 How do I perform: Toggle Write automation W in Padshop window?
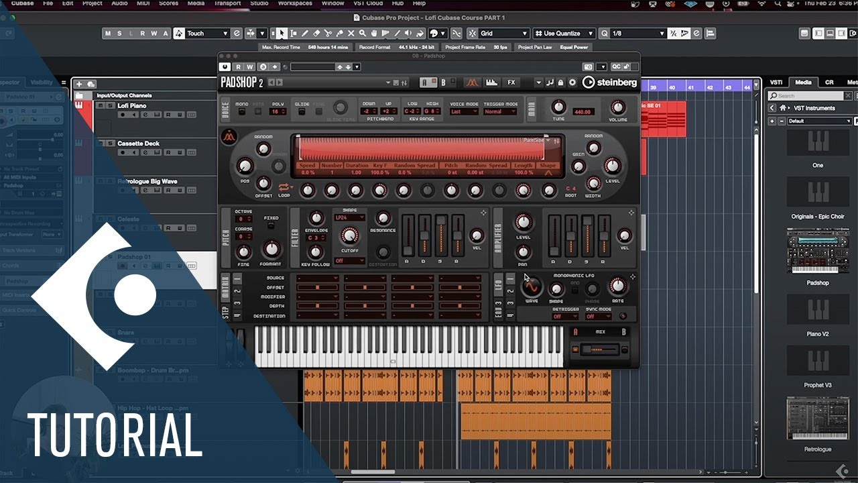click(251, 66)
